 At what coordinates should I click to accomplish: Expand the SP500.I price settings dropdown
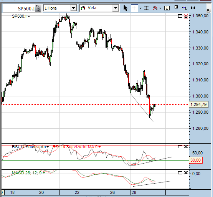pyautogui.click(x=29, y=16)
